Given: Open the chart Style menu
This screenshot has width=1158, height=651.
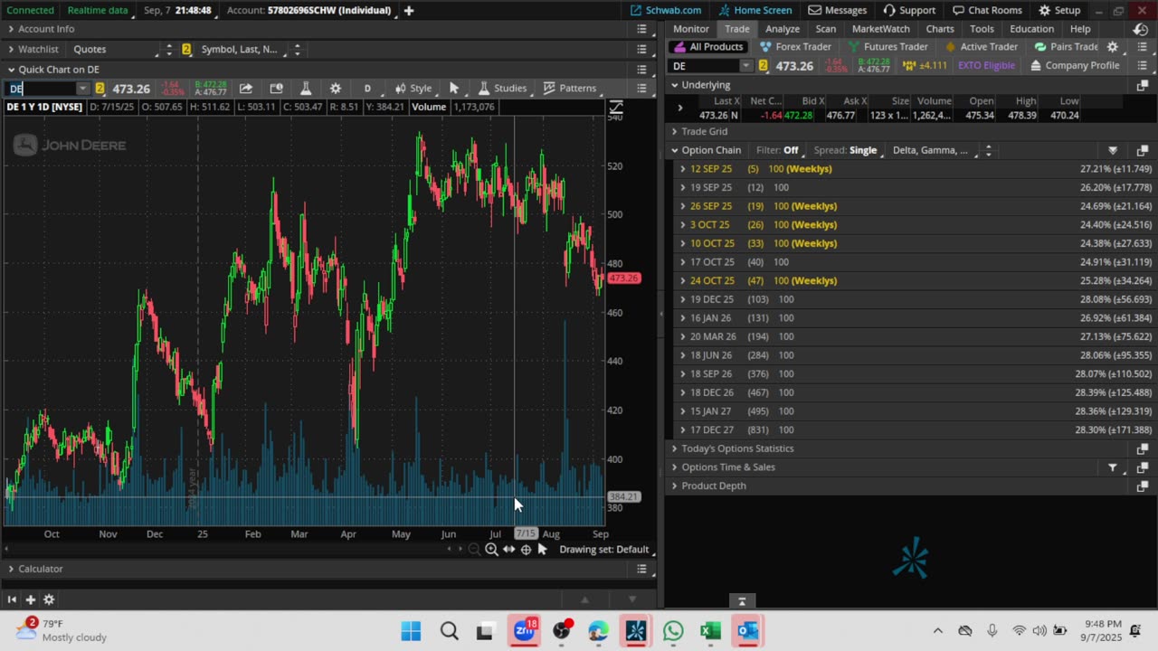Looking at the screenshot, I should click(x=413, y=89).
